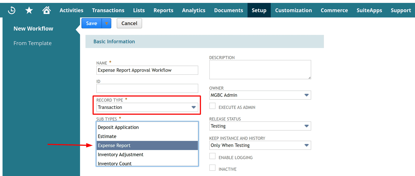Open Keep Instance and History dropdown
Screen dimensions: 415x176
tap(260, 145)
